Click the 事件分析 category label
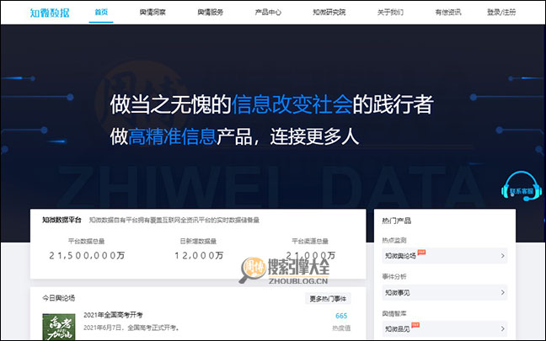The height and width of the screenshot is (341, 546). 394,277
